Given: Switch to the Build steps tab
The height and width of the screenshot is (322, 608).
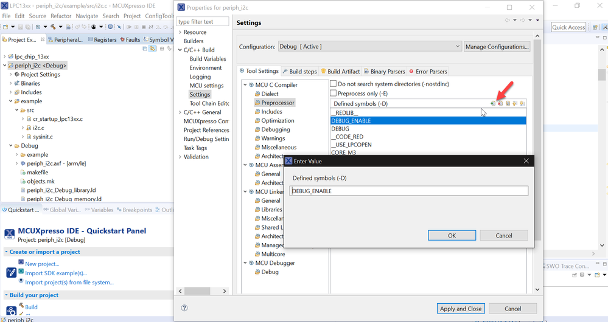Looking at the screenshot, I should 299,71.
